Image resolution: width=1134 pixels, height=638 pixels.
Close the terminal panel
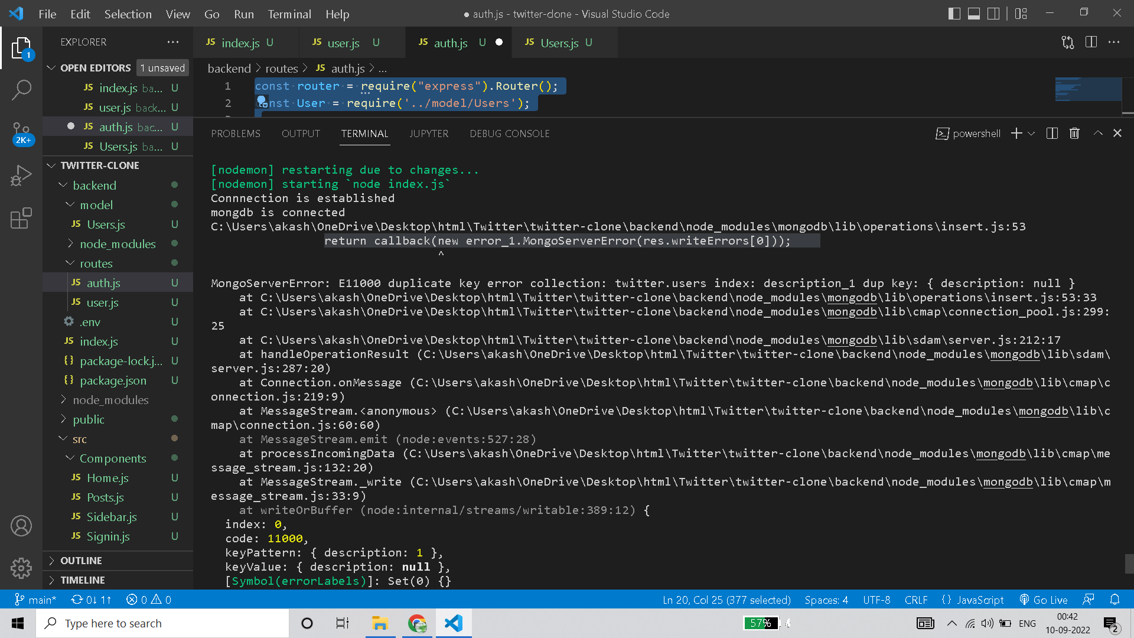(x=1117, y=134)
